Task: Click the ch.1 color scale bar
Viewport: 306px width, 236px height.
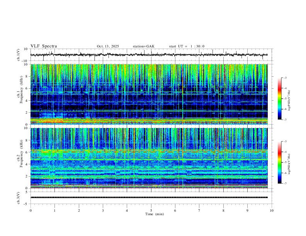Action: [279, 99]
